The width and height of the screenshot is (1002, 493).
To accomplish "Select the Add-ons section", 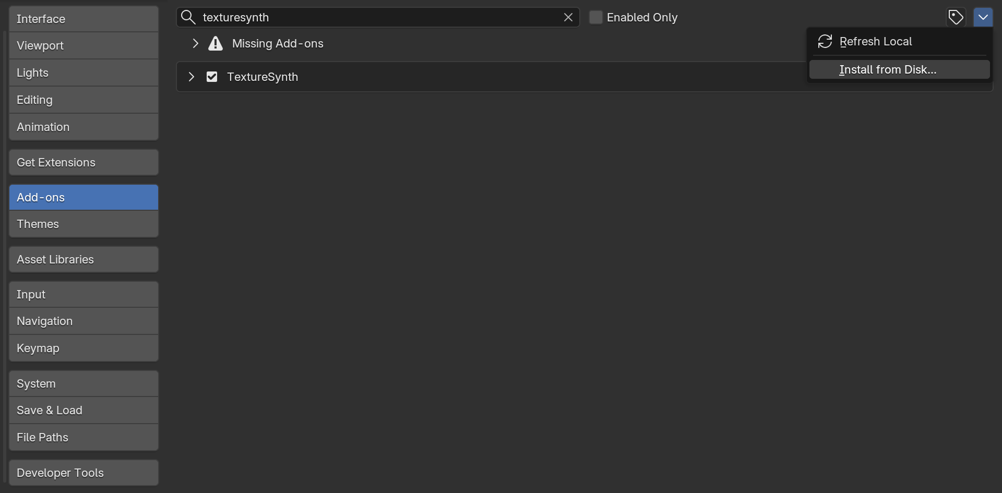I will tap(83, 197).
